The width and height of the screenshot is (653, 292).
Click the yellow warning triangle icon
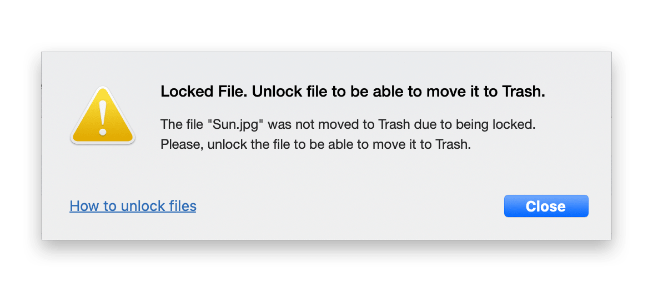(102, 116)
